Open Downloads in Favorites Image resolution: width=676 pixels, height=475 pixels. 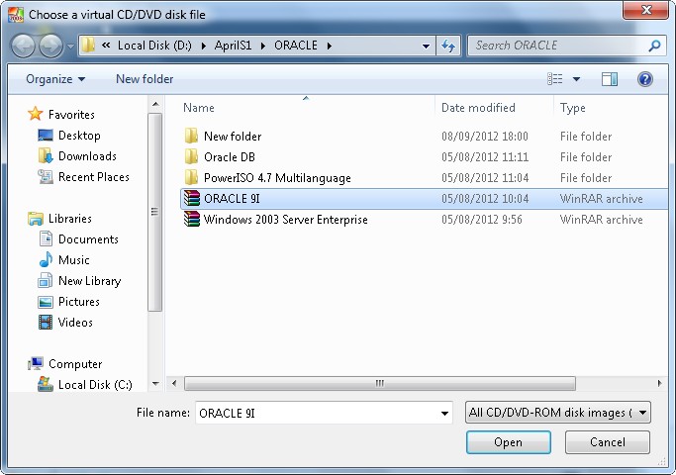coord(87,156)
